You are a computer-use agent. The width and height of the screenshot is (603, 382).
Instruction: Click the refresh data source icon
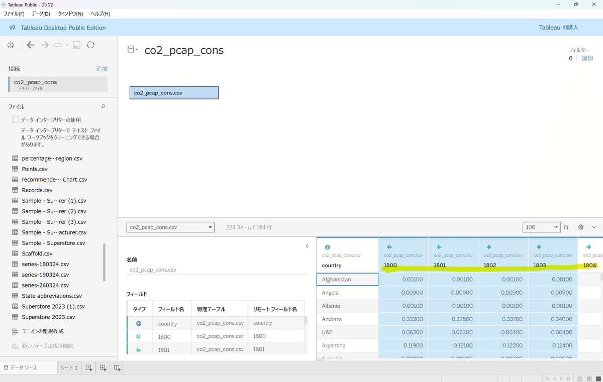90,45
